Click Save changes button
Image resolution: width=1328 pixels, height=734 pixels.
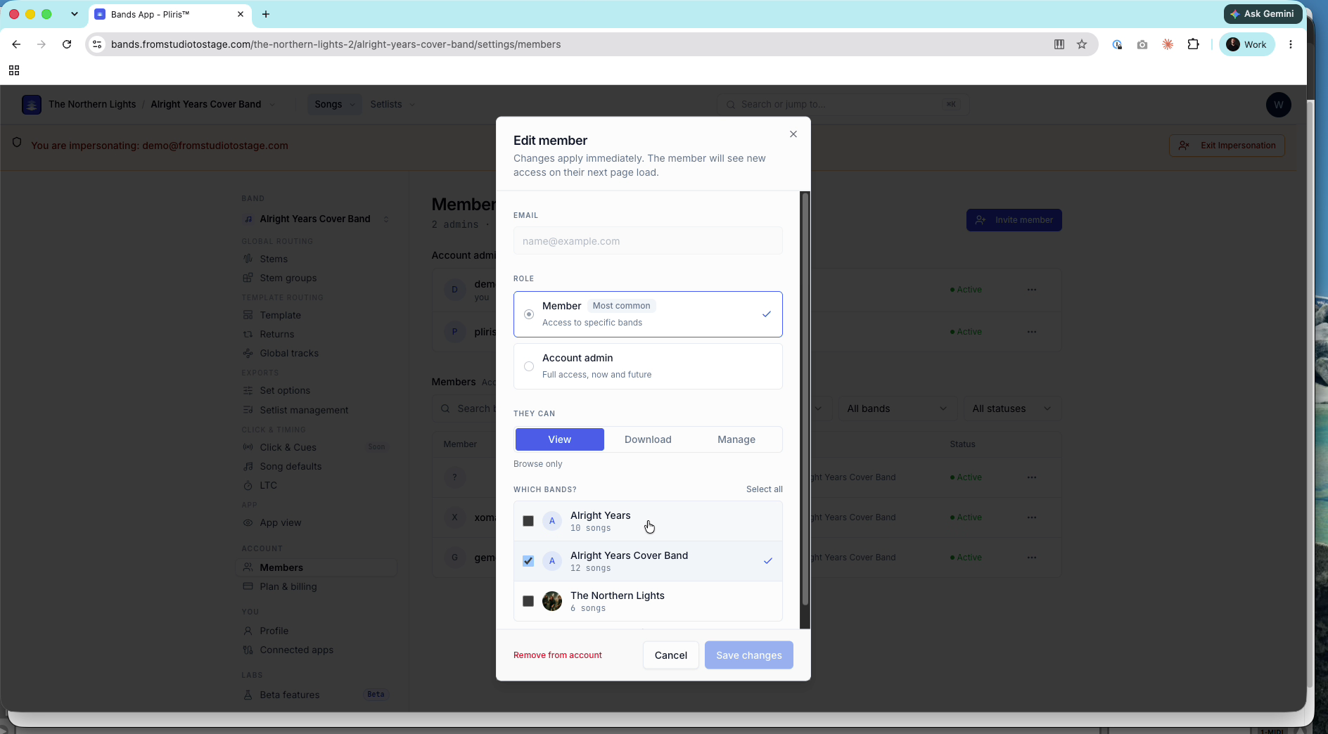[x=749, y=655]
